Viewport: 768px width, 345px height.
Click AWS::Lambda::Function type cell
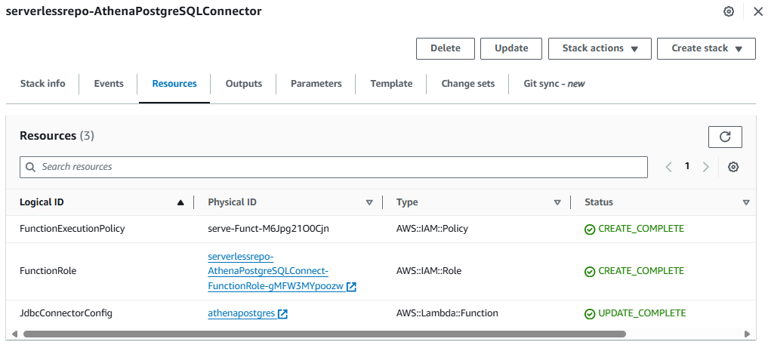(x=447, y=313)
